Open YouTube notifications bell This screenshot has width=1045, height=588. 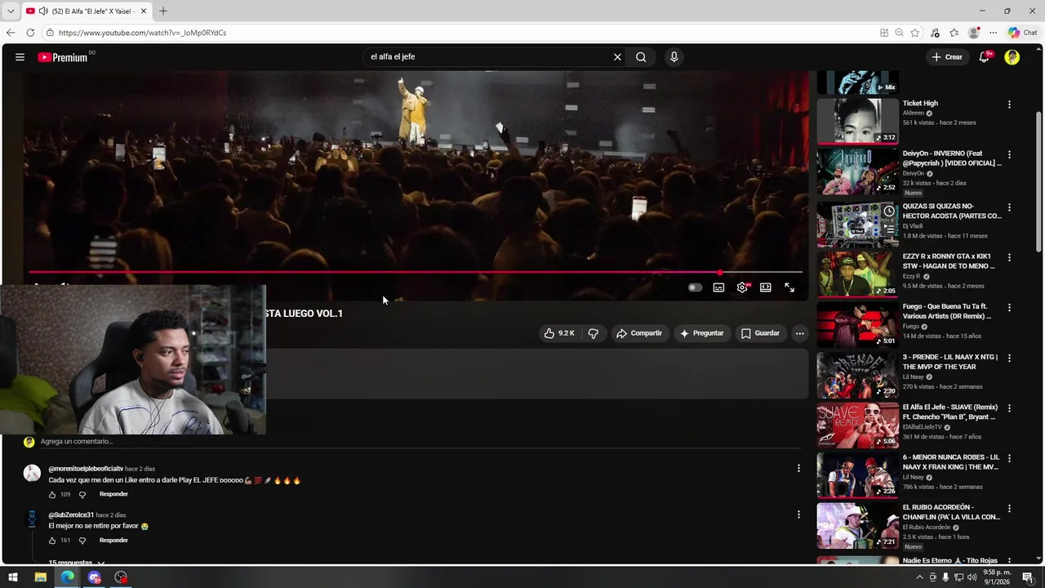[985, 57]
